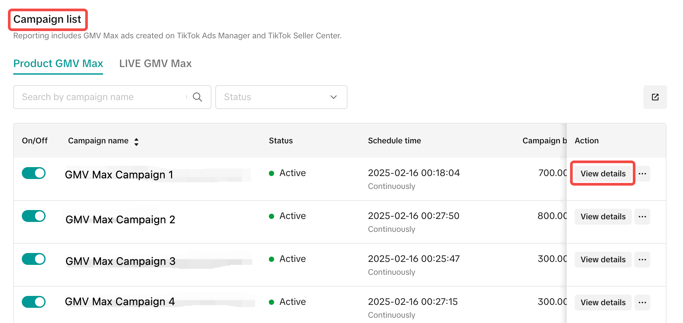Open more options for GMV Max Campaign 1
This screenshot has width=683, height=323.
(x=642, y=174)
